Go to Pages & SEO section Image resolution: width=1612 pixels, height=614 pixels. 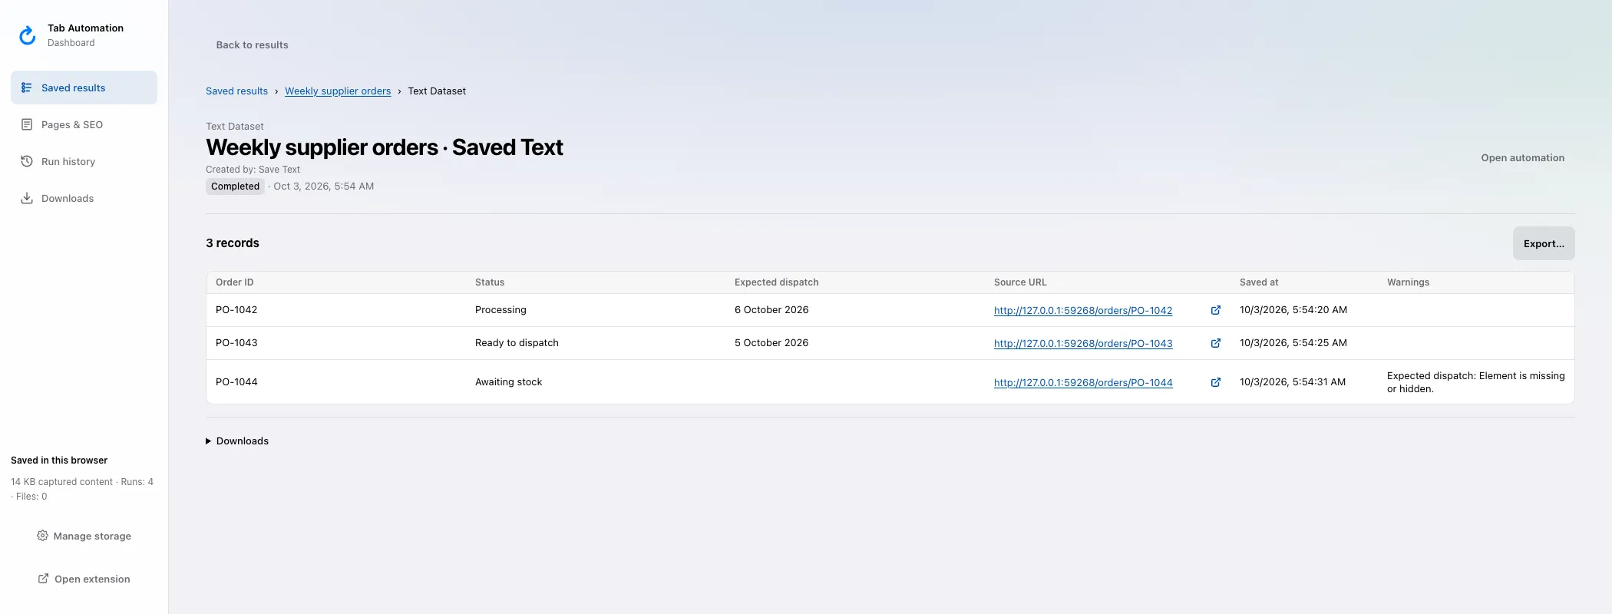click(84, 124)
